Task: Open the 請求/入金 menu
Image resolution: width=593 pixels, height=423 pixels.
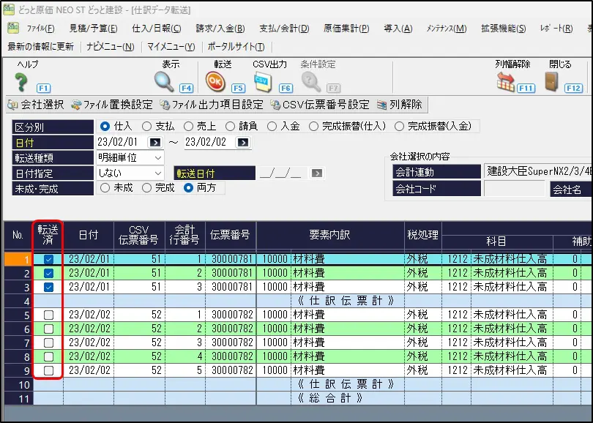Action: [x=220, y=29]
